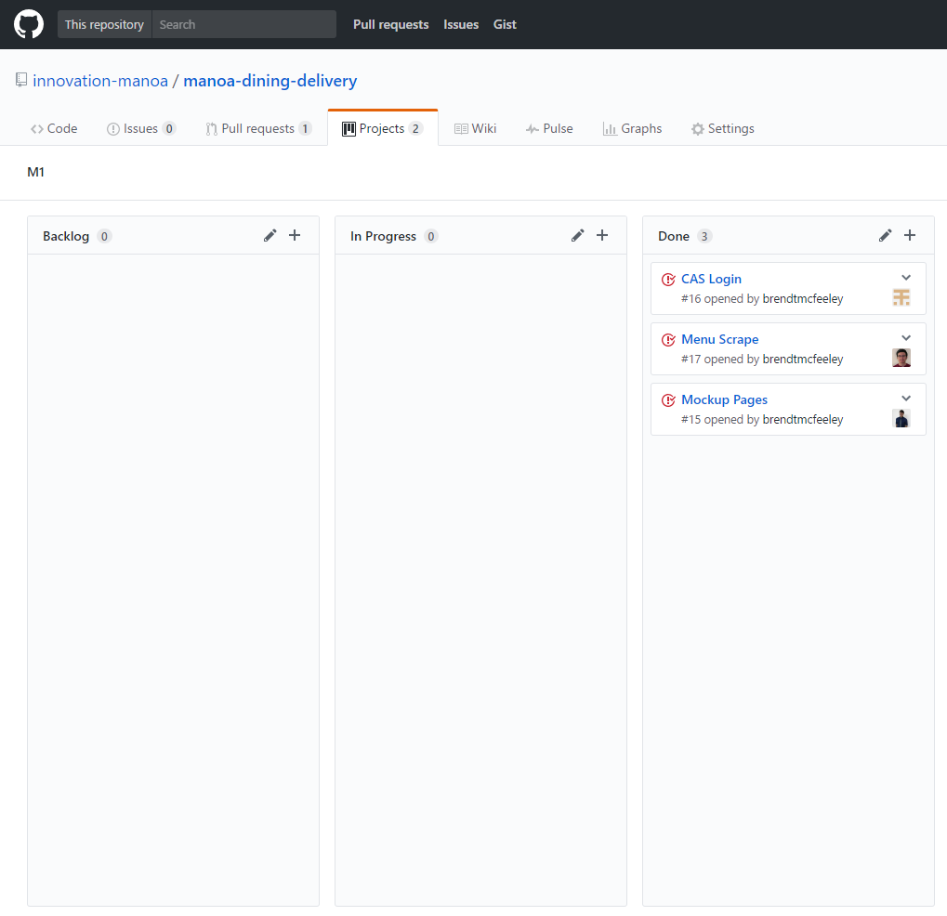Click the This repository search scope
The width and height of the screenshot is (947, 916).
[x=104, y=24]
